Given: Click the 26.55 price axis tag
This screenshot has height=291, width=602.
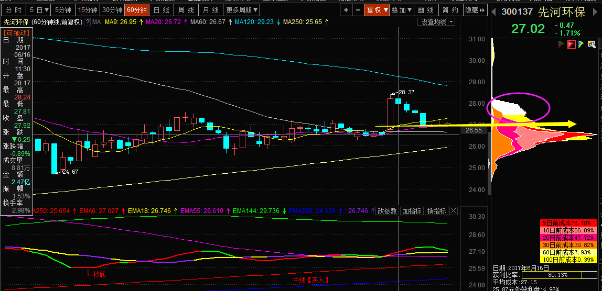Looking at the screenshot, I should [x=474, y=130].
